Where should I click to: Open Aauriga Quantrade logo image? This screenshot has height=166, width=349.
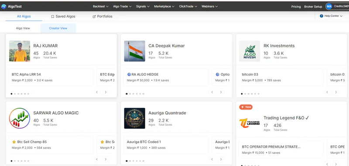click(135, 118)
